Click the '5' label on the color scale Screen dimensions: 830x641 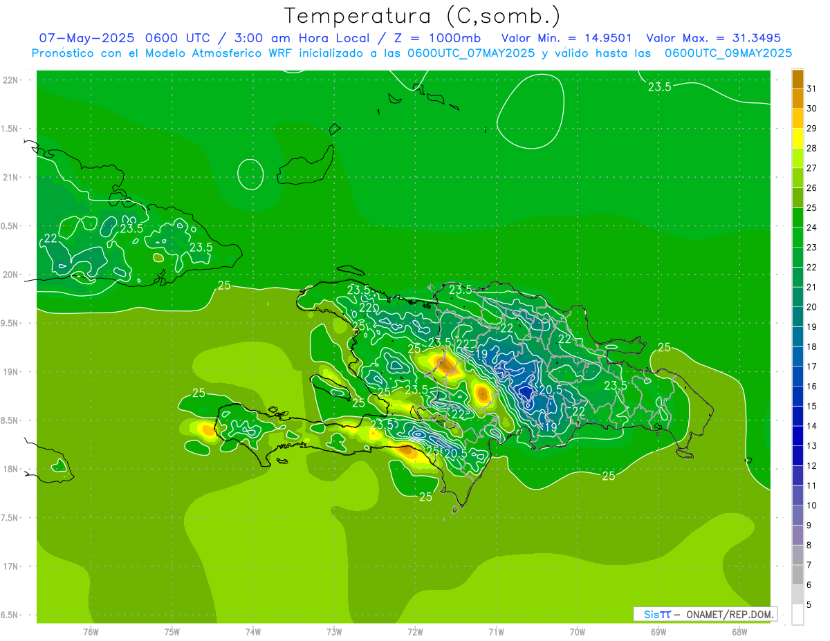click(x=809, y=605)
